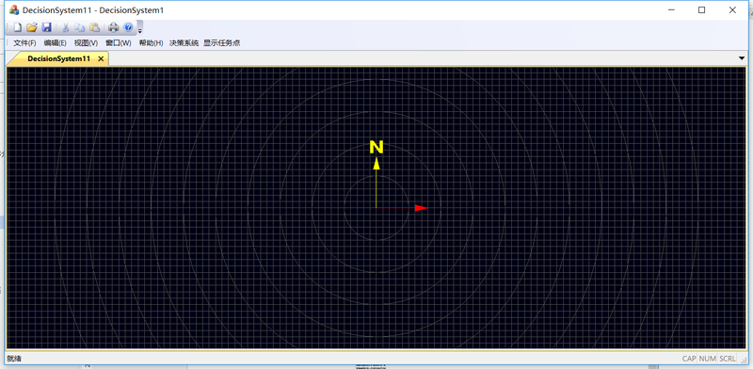Image resolution: width=753 pixels, height=369 pixels.
Task: Click the Cut scissors icon
Action: (66, 27)
